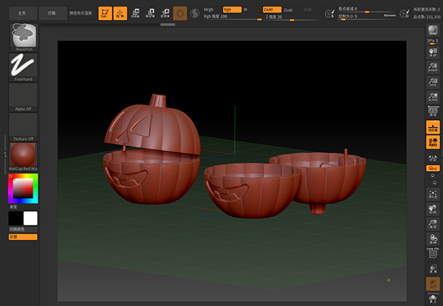Click the orange 交替 button
Image resolution: width=443 pixels, height=306 pixels.
(23, 236)
